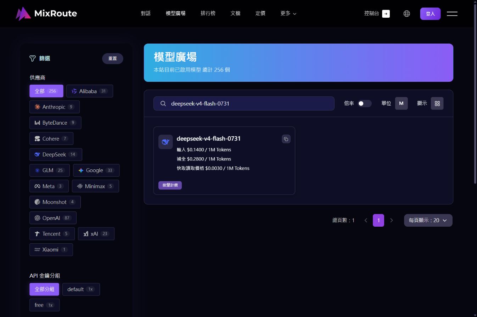Open the hamburger menu icon
The width and height of the screenshot is (477, 317).
coord(452,13)
